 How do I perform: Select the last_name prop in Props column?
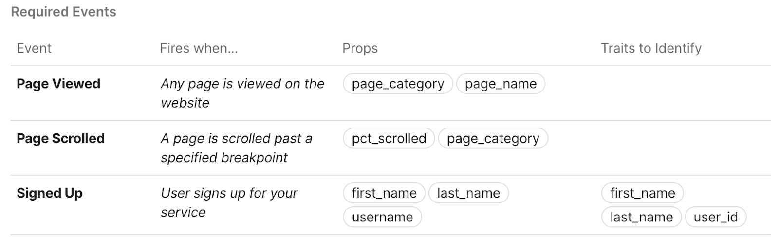click(x=468, y=193)
